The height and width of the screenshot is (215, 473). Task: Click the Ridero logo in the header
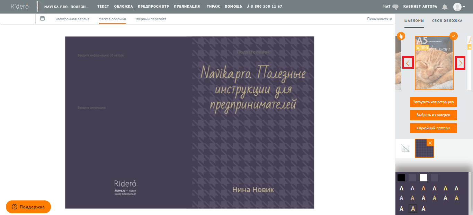pos(19,7)
